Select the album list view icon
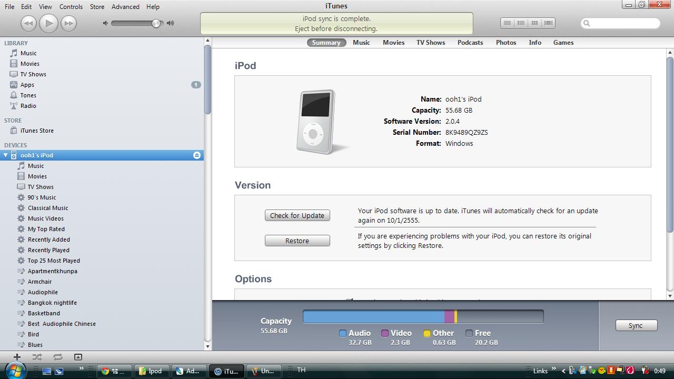Screen dimensions: 674x379 [x=521, y=23]
